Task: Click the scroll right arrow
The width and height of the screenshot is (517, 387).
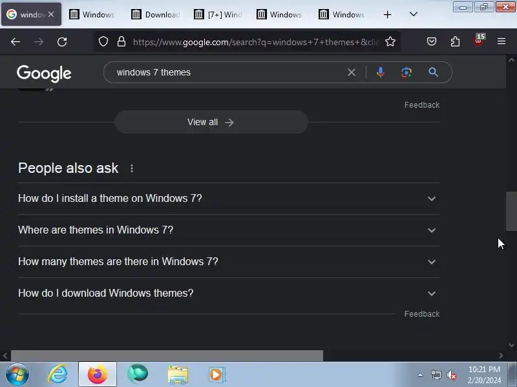Action: point(501,356)
